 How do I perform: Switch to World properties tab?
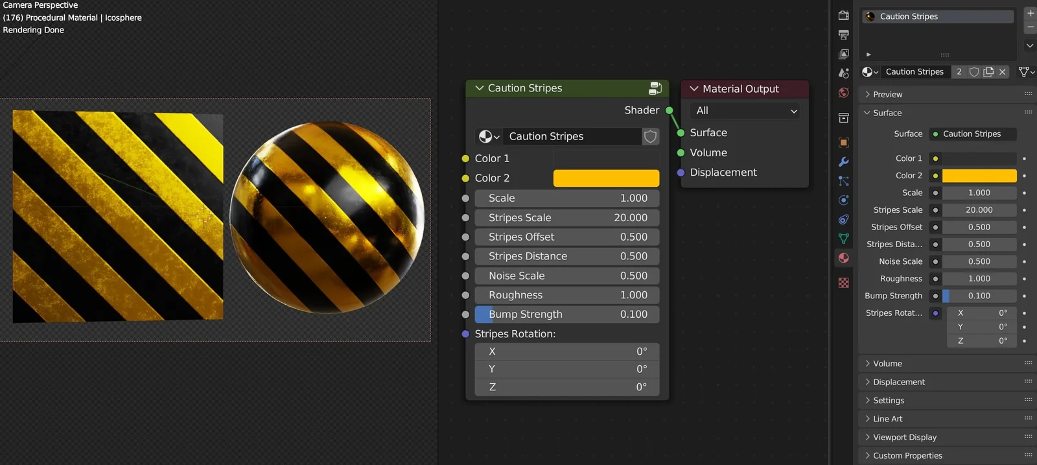pyautogui.click(x=843, y=93)
